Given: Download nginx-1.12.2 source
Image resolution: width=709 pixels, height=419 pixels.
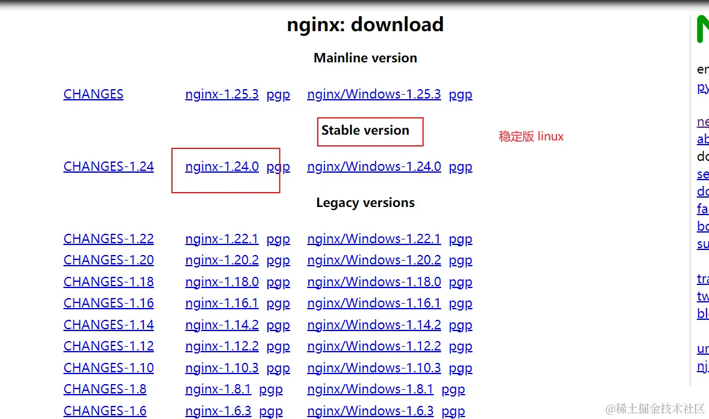Looking at the screenshot, I should [x=222, y=345].
